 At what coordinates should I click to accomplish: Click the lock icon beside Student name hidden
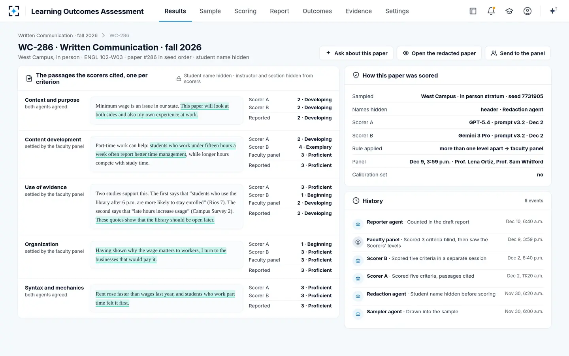pos(179,78)
